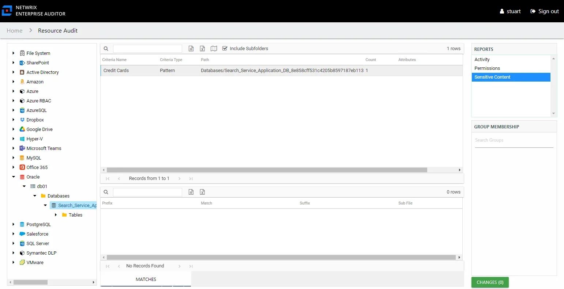The height and width of the screenshot is (289, 564).
Task: Expand the SharePoint tree node
Action: 14,63
